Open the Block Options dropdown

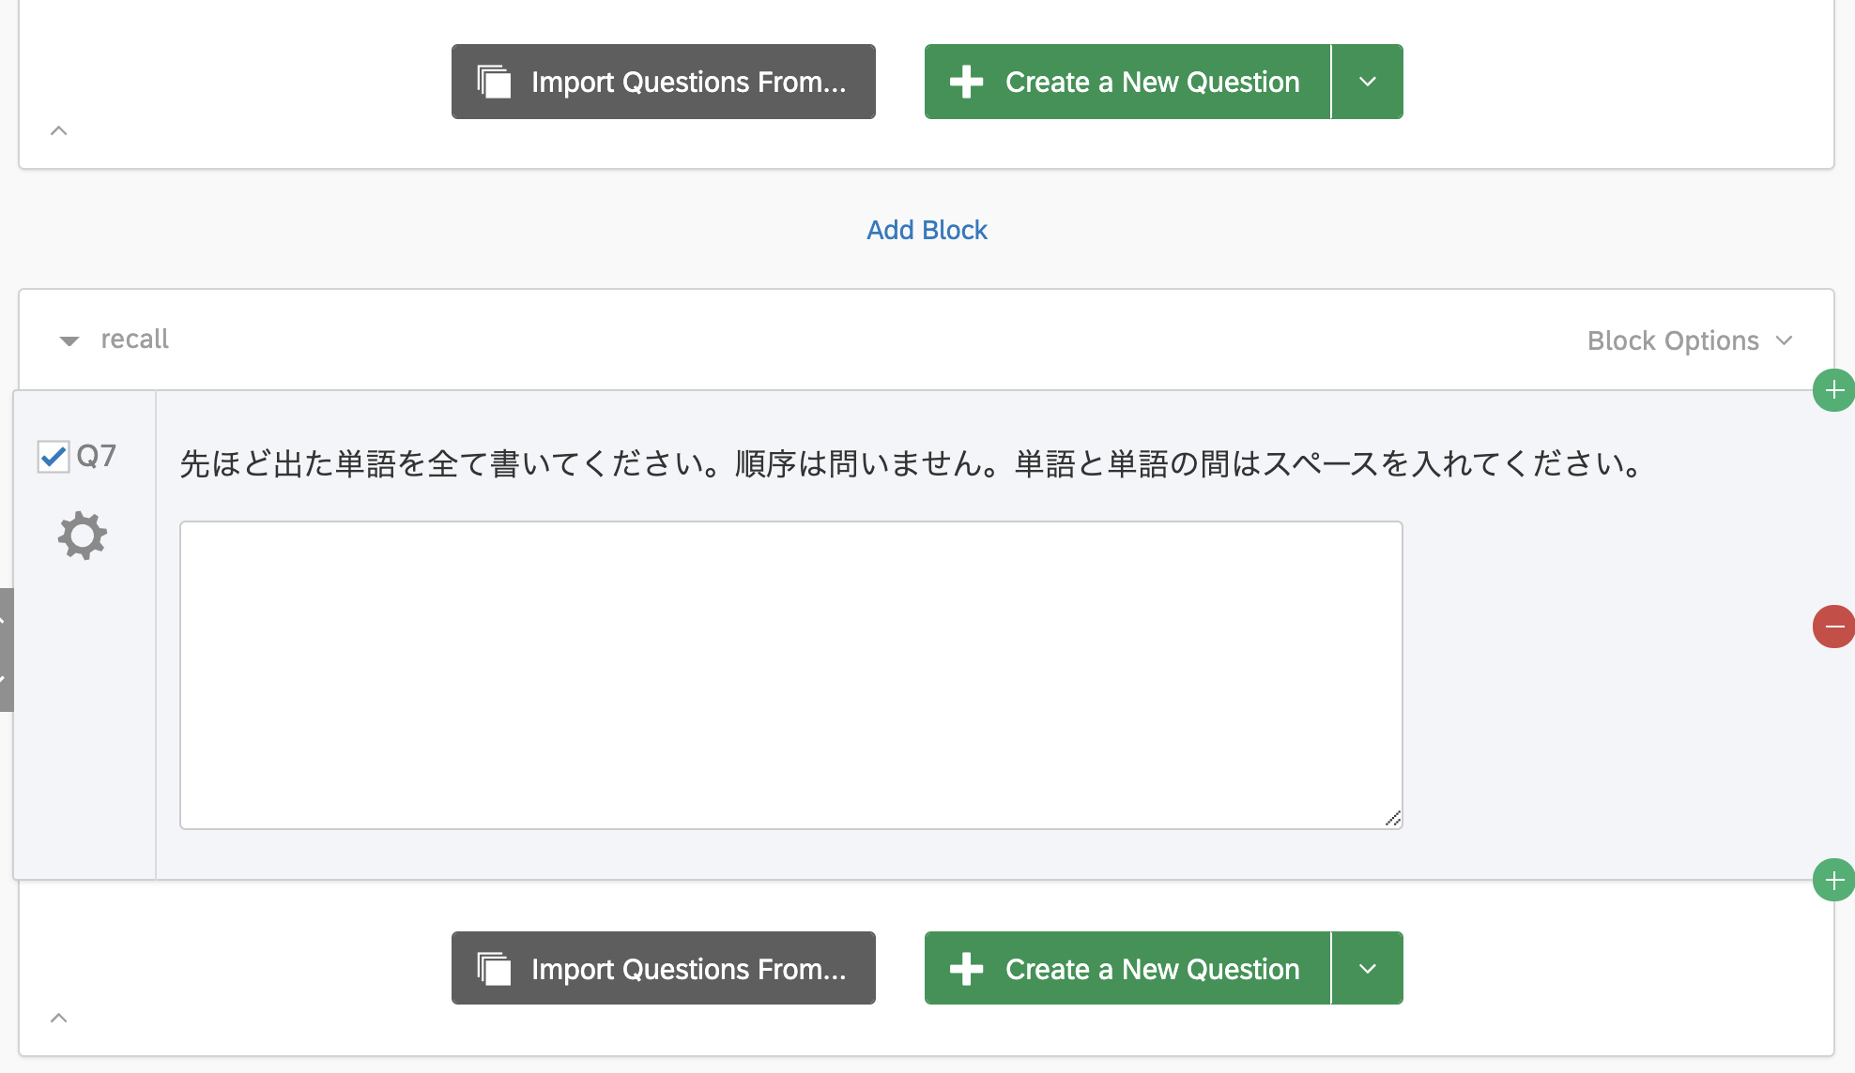1690,340
